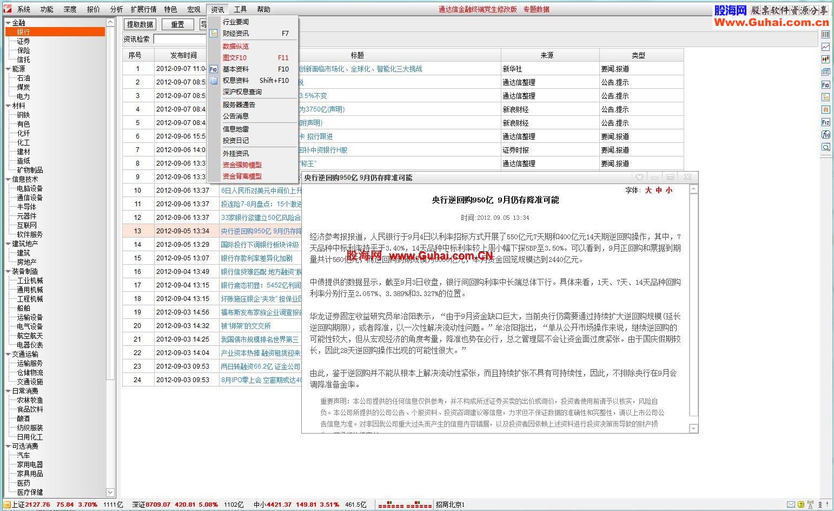Open the quote list grid icon in right toolbar

pyautogui.click(x=825, y=34)
